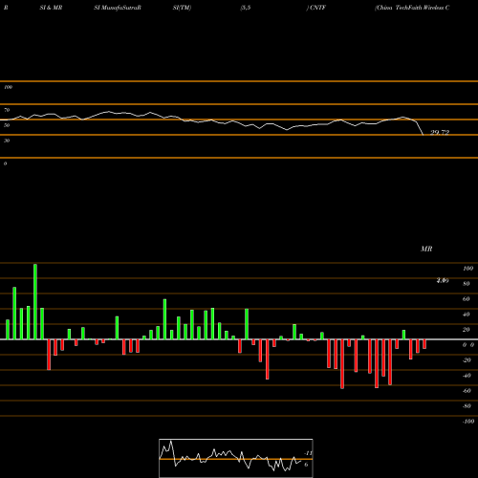The image size is (478, 478).
Task: Open the mini overview chart thumbnail
Action: pos(236,458)
